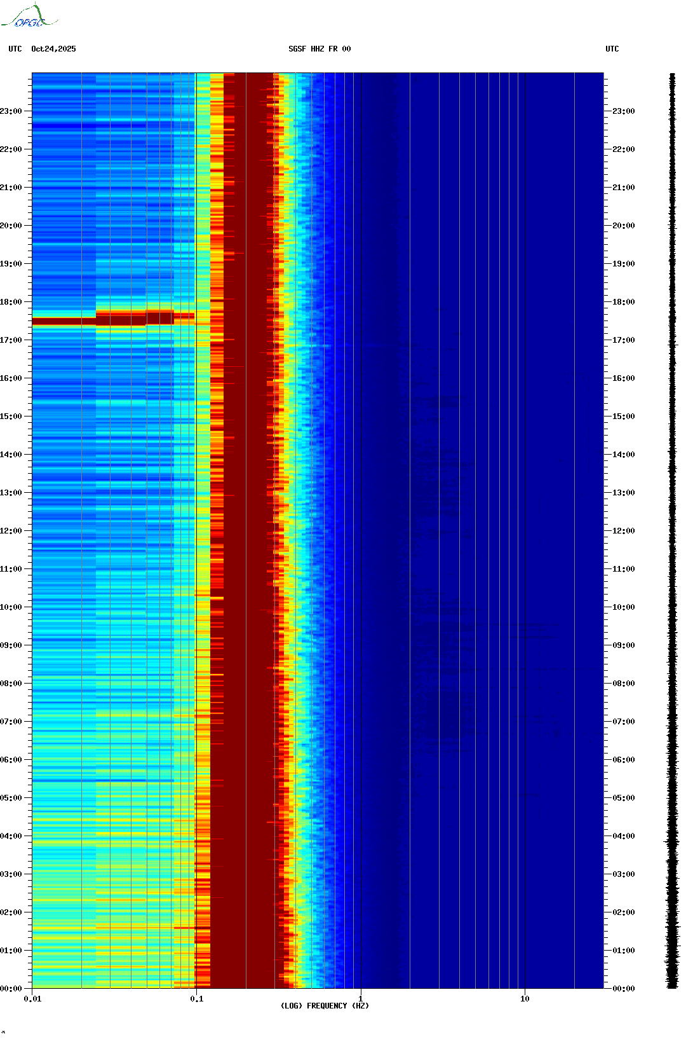The image size is (700, 1039).
Task: Click the UTC label above the right time axis
Action: click(x=612, y=49)
